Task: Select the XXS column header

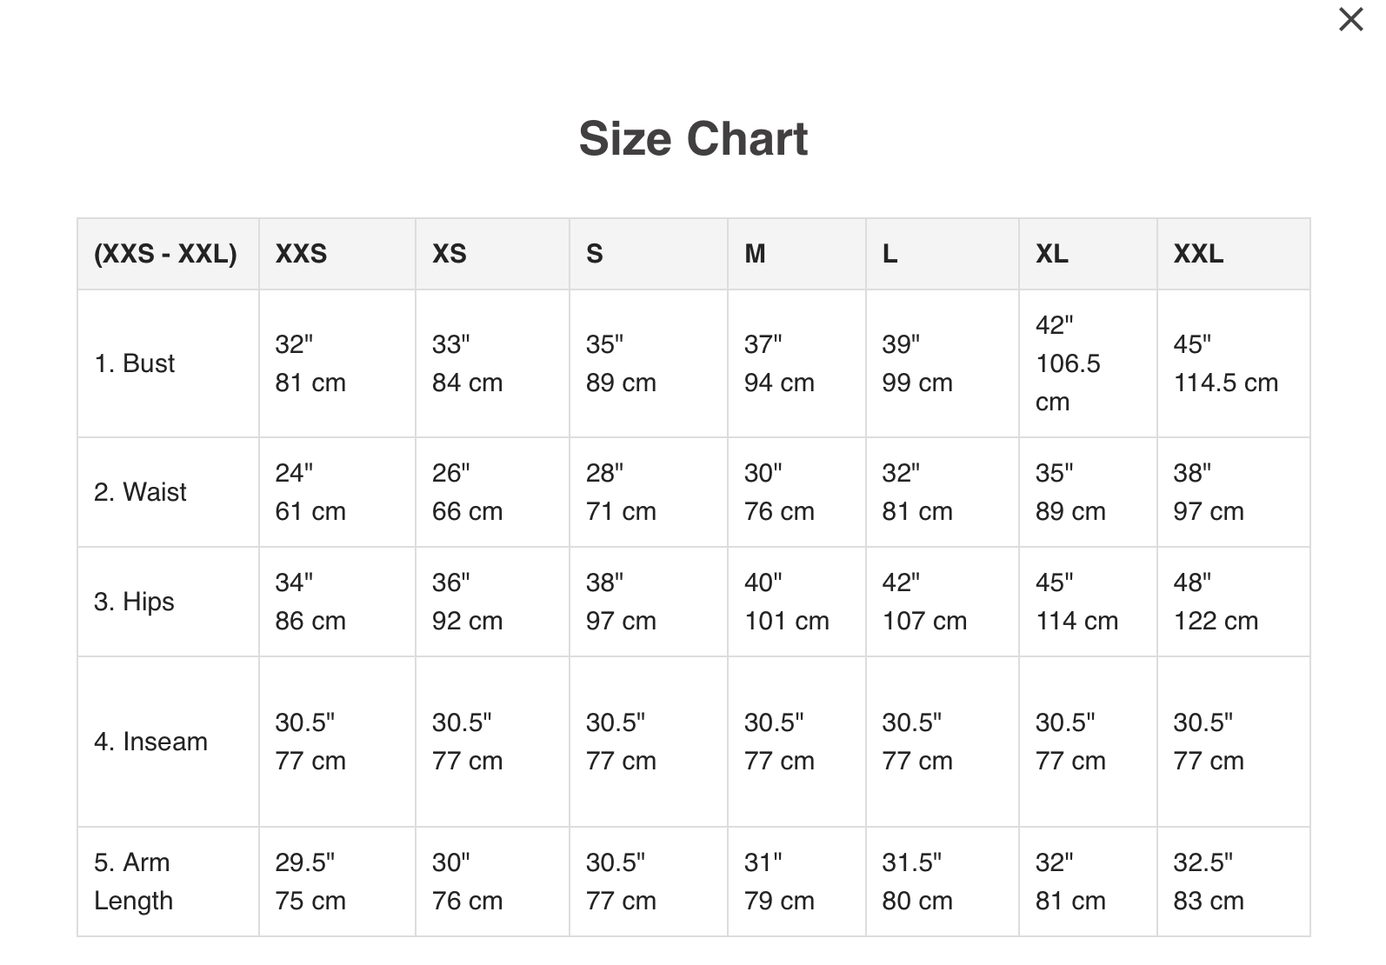Action: click(301, 254)
